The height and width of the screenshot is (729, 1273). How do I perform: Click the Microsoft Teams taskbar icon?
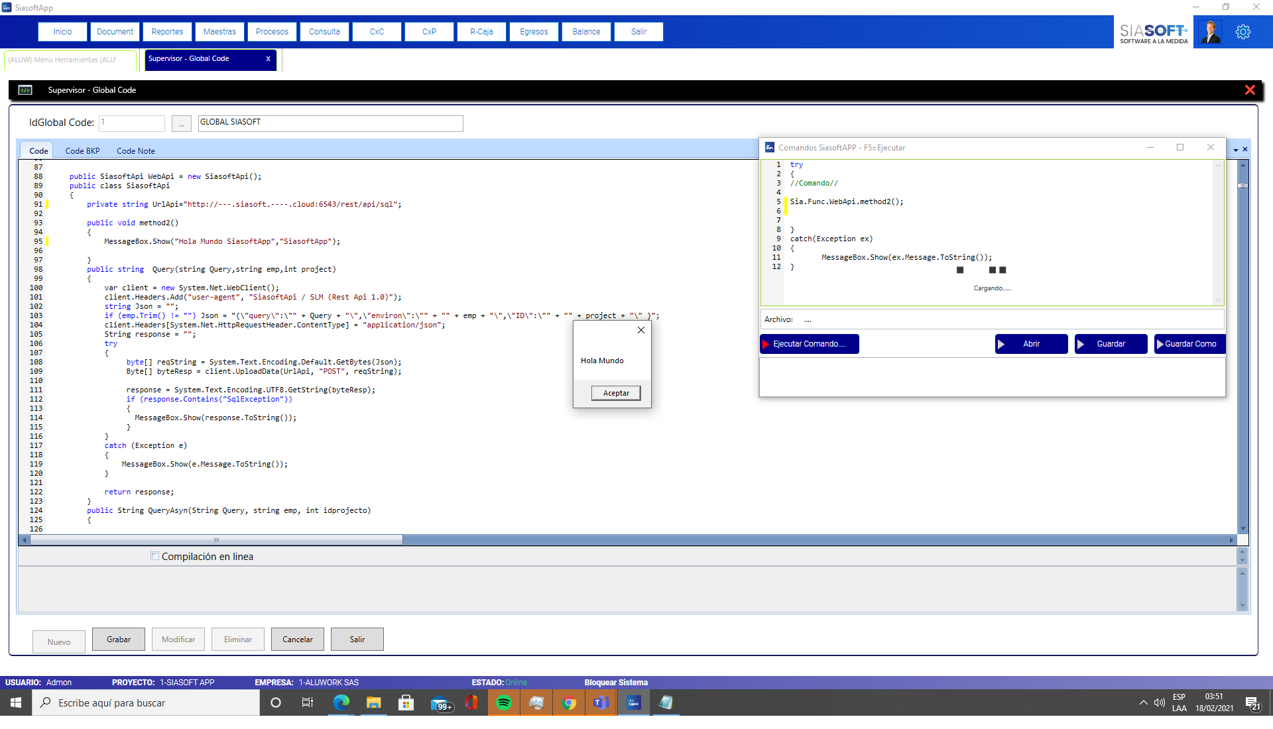[x=601, y=702]
